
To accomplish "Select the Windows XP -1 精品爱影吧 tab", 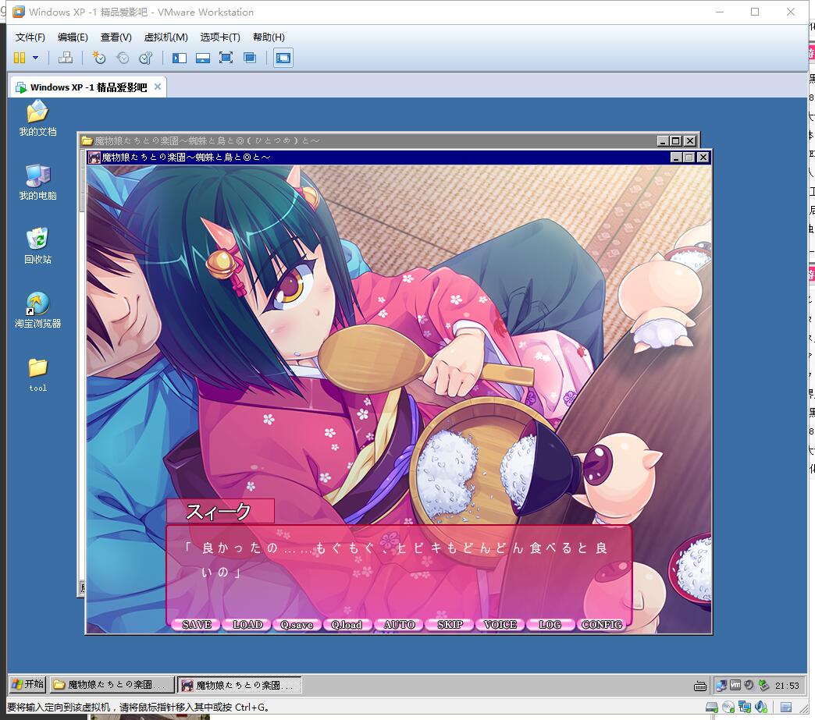I will [87, 87].
